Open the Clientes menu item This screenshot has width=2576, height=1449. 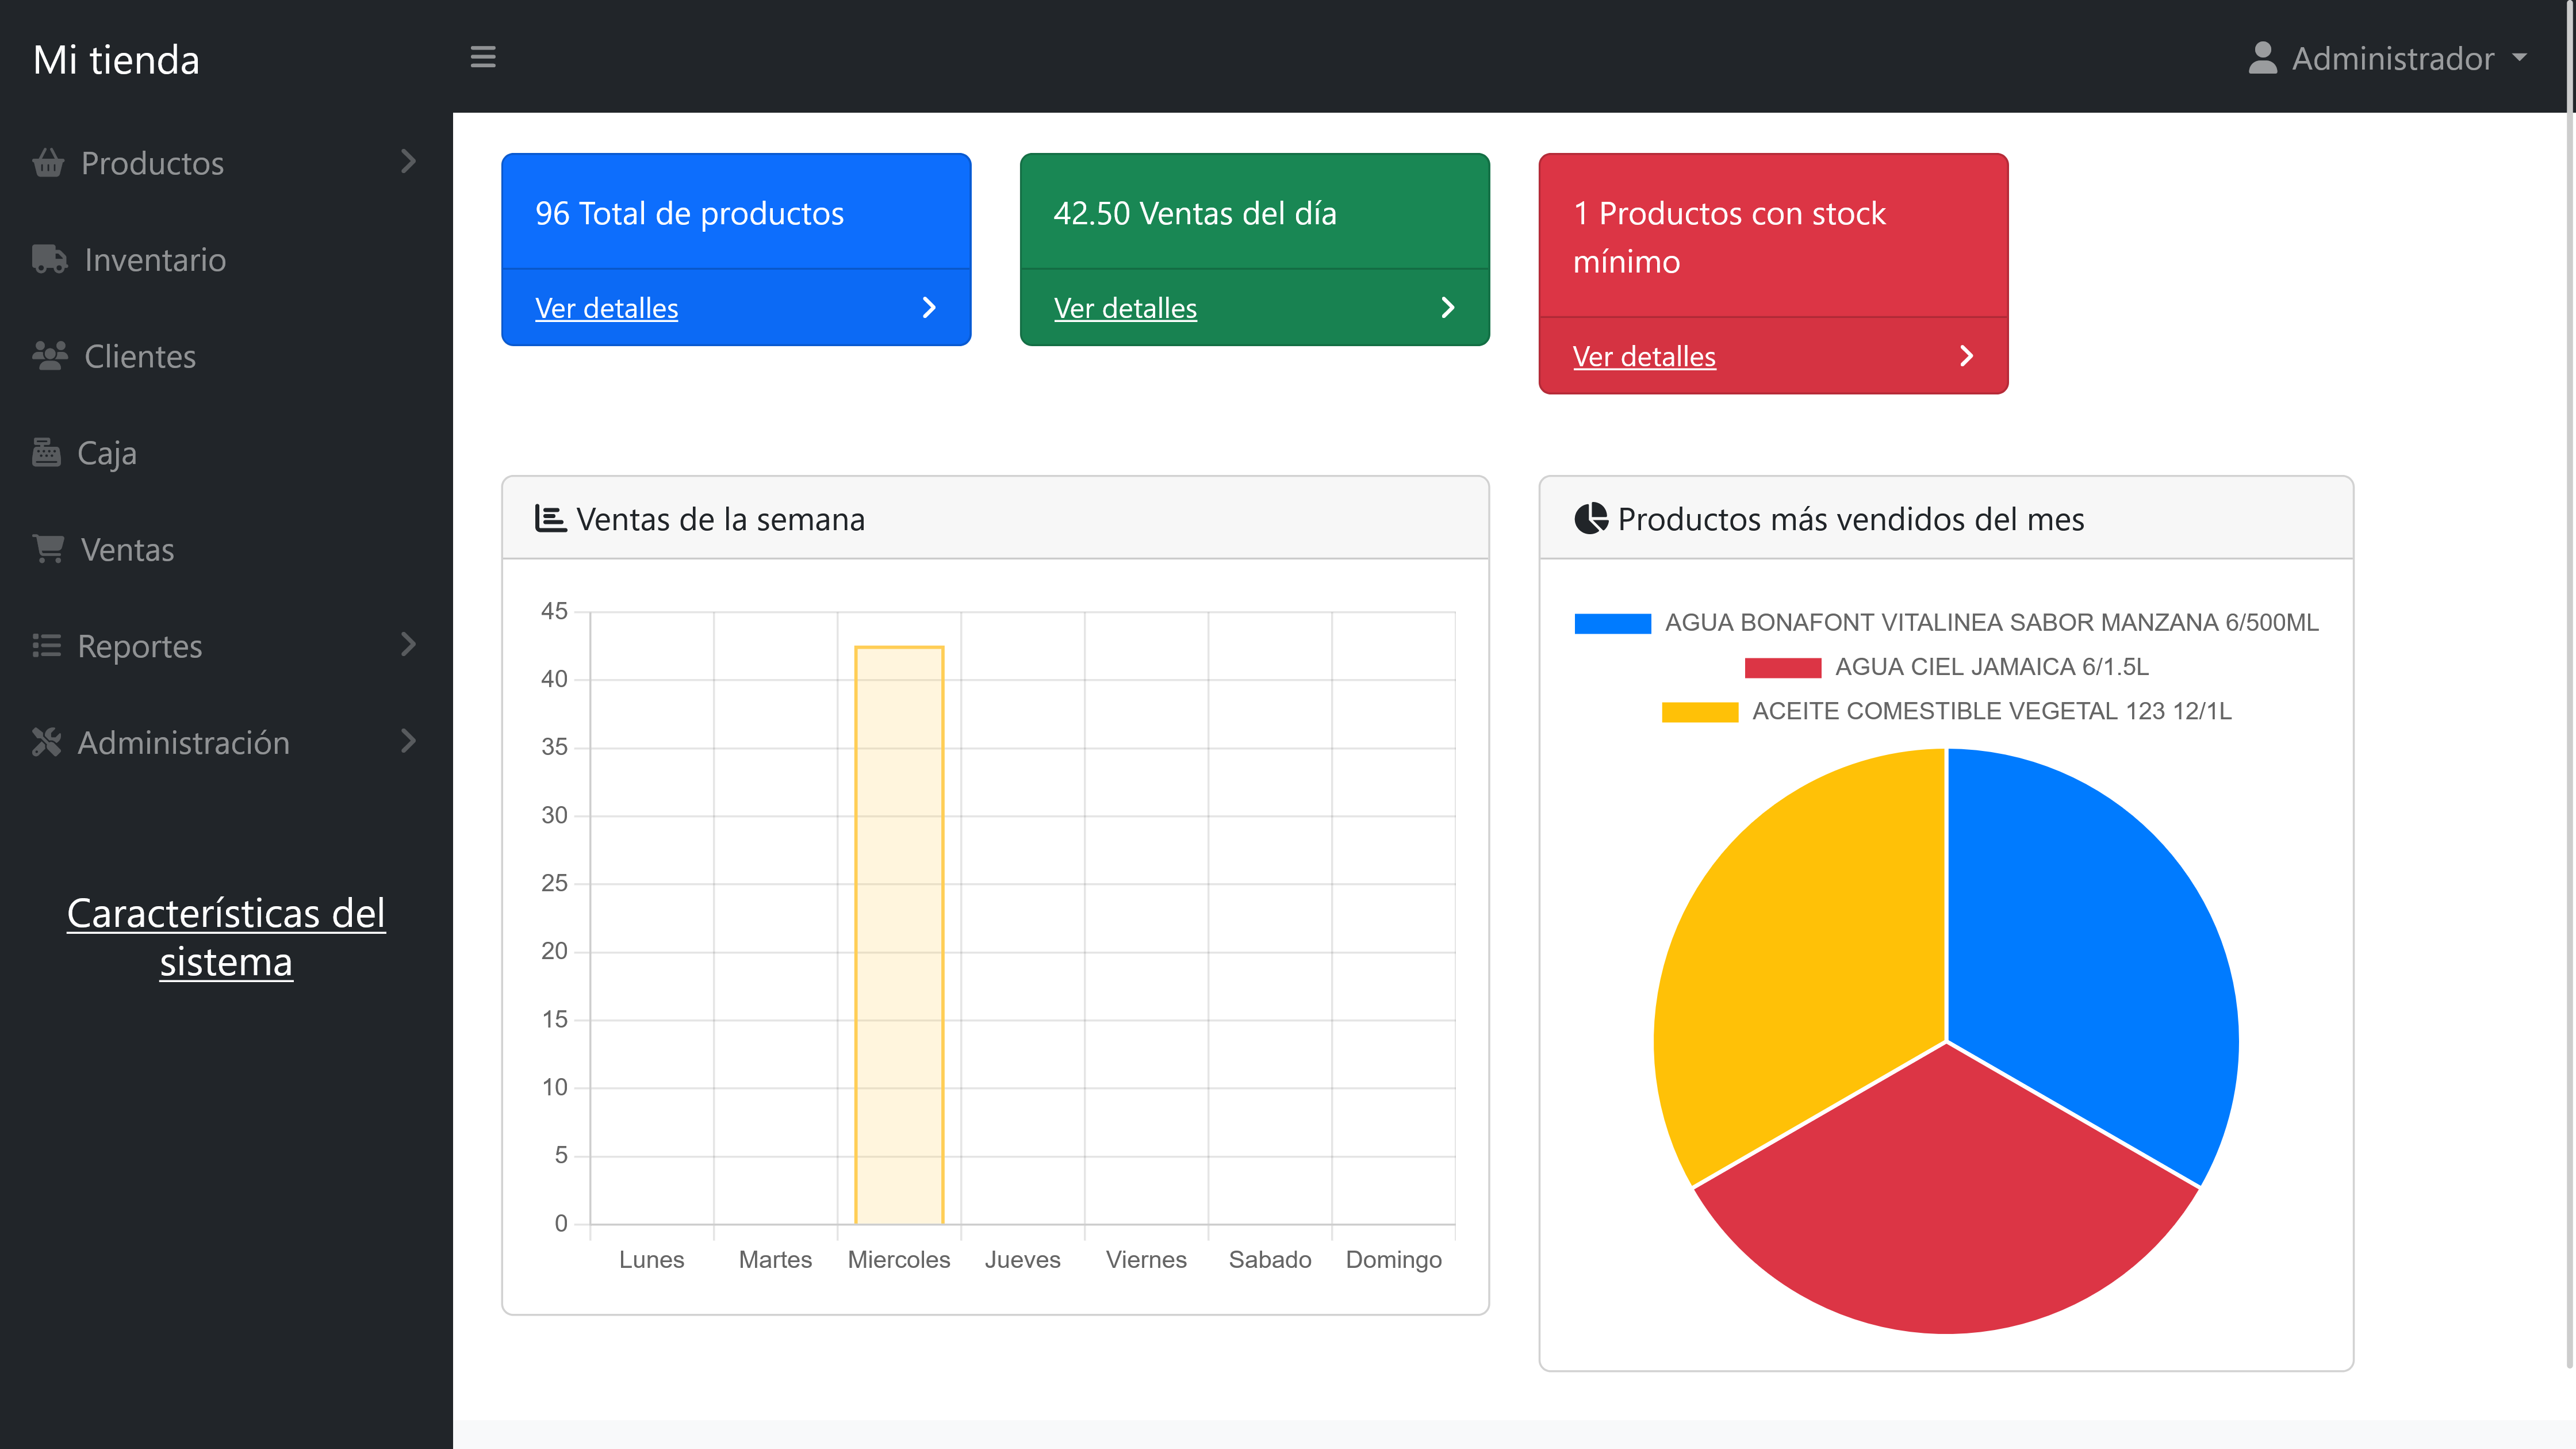[x=140, y=356]
